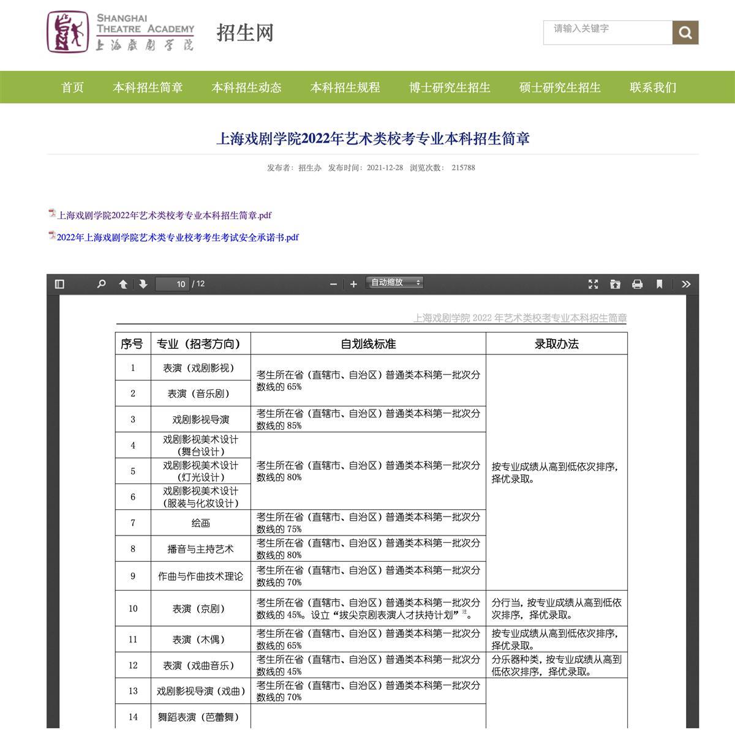Viewport: 735px width, 732px height.
Task: Open the 考试安全承诺书.pdf link
Action: (178, 237)
